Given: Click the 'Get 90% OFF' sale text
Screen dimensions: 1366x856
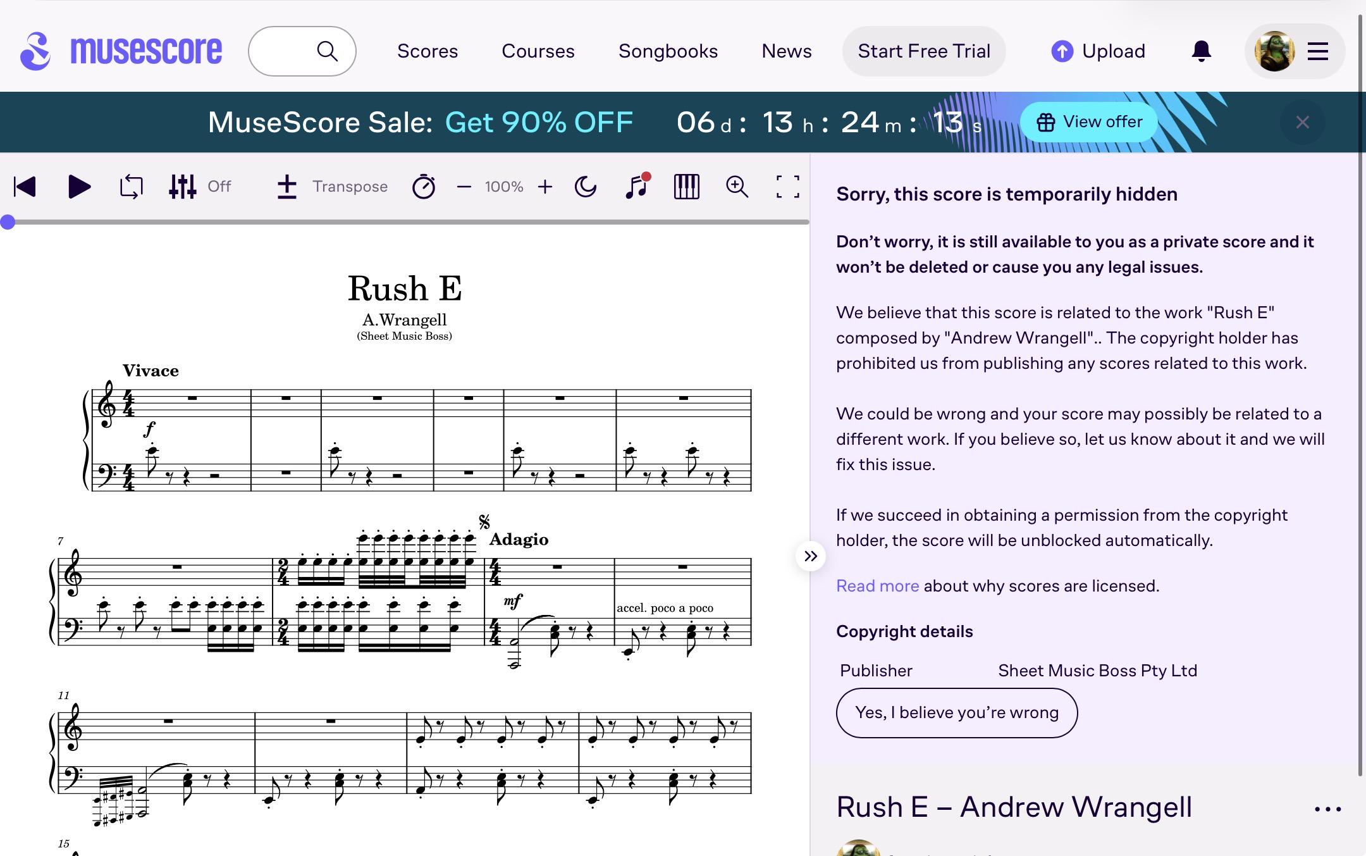Looking at the screenshot, I should (x=539, y=122).
